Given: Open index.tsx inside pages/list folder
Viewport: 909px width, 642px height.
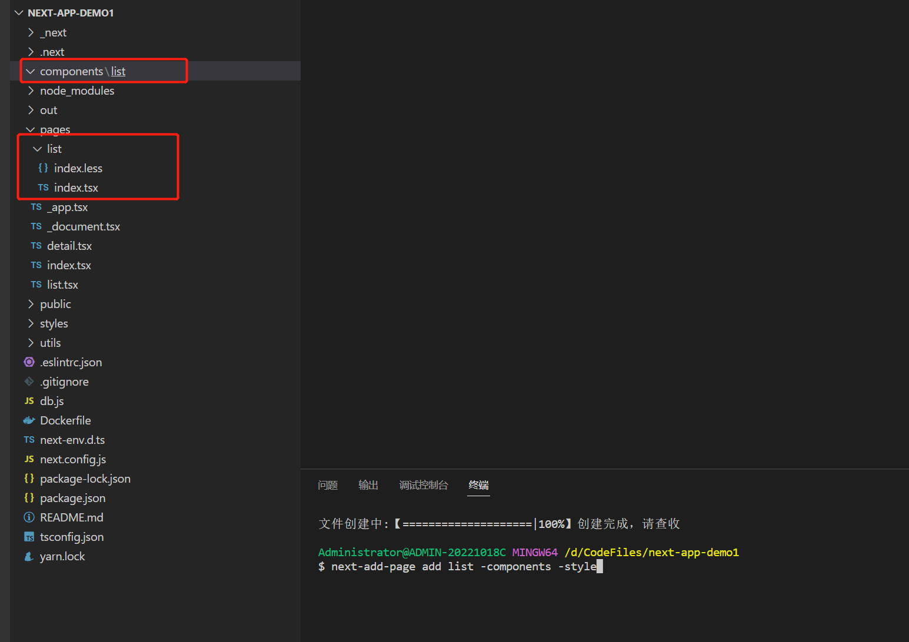Looking at the screenshot, I should 76,188.
